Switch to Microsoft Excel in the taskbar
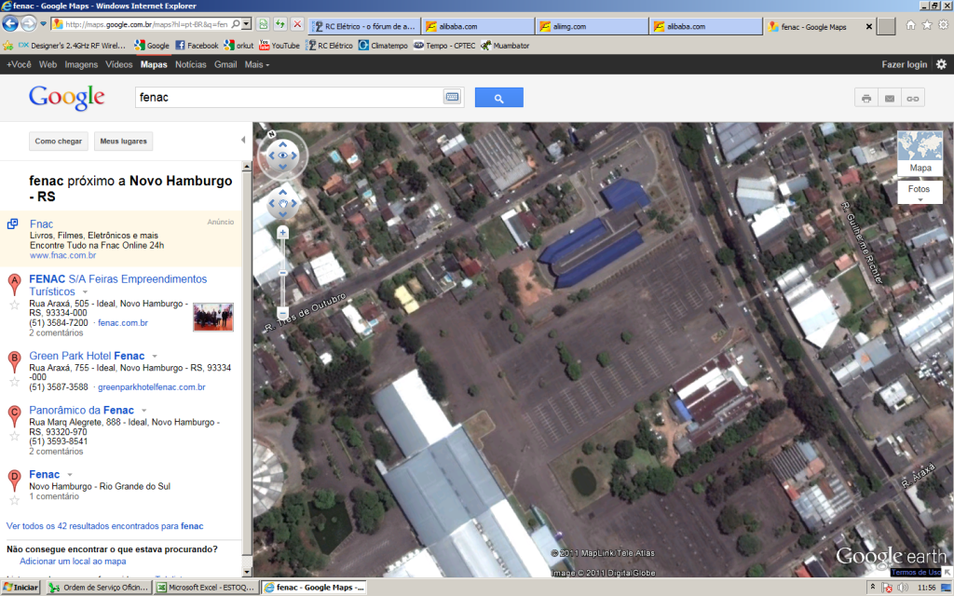Screen dimensions: 954x596 206,588
